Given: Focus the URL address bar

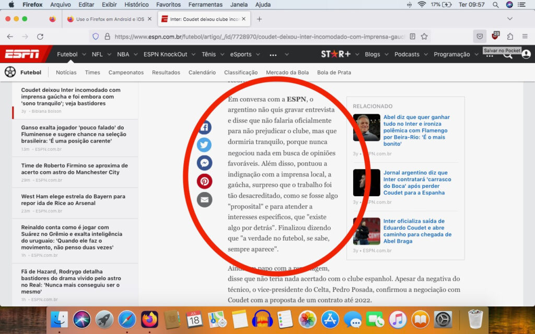Looking at the screenshot, I should (259, 37).
